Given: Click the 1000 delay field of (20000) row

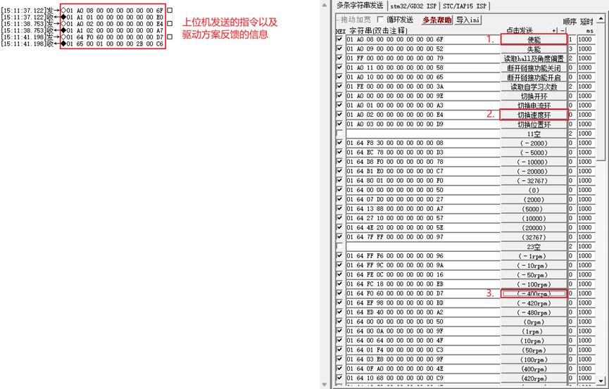Looking at the screenshot, I should click(x=586, y=228).
